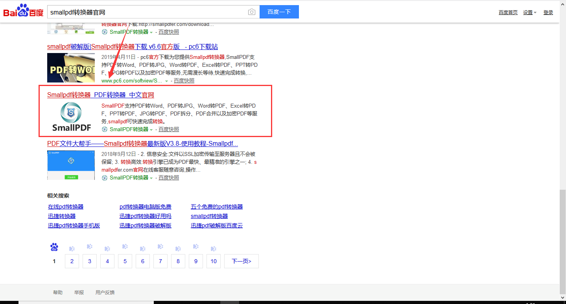Click 下一页> next page button
Viewport: 566px width, 304px height.
pyautogui.click(x=242, y=261)
